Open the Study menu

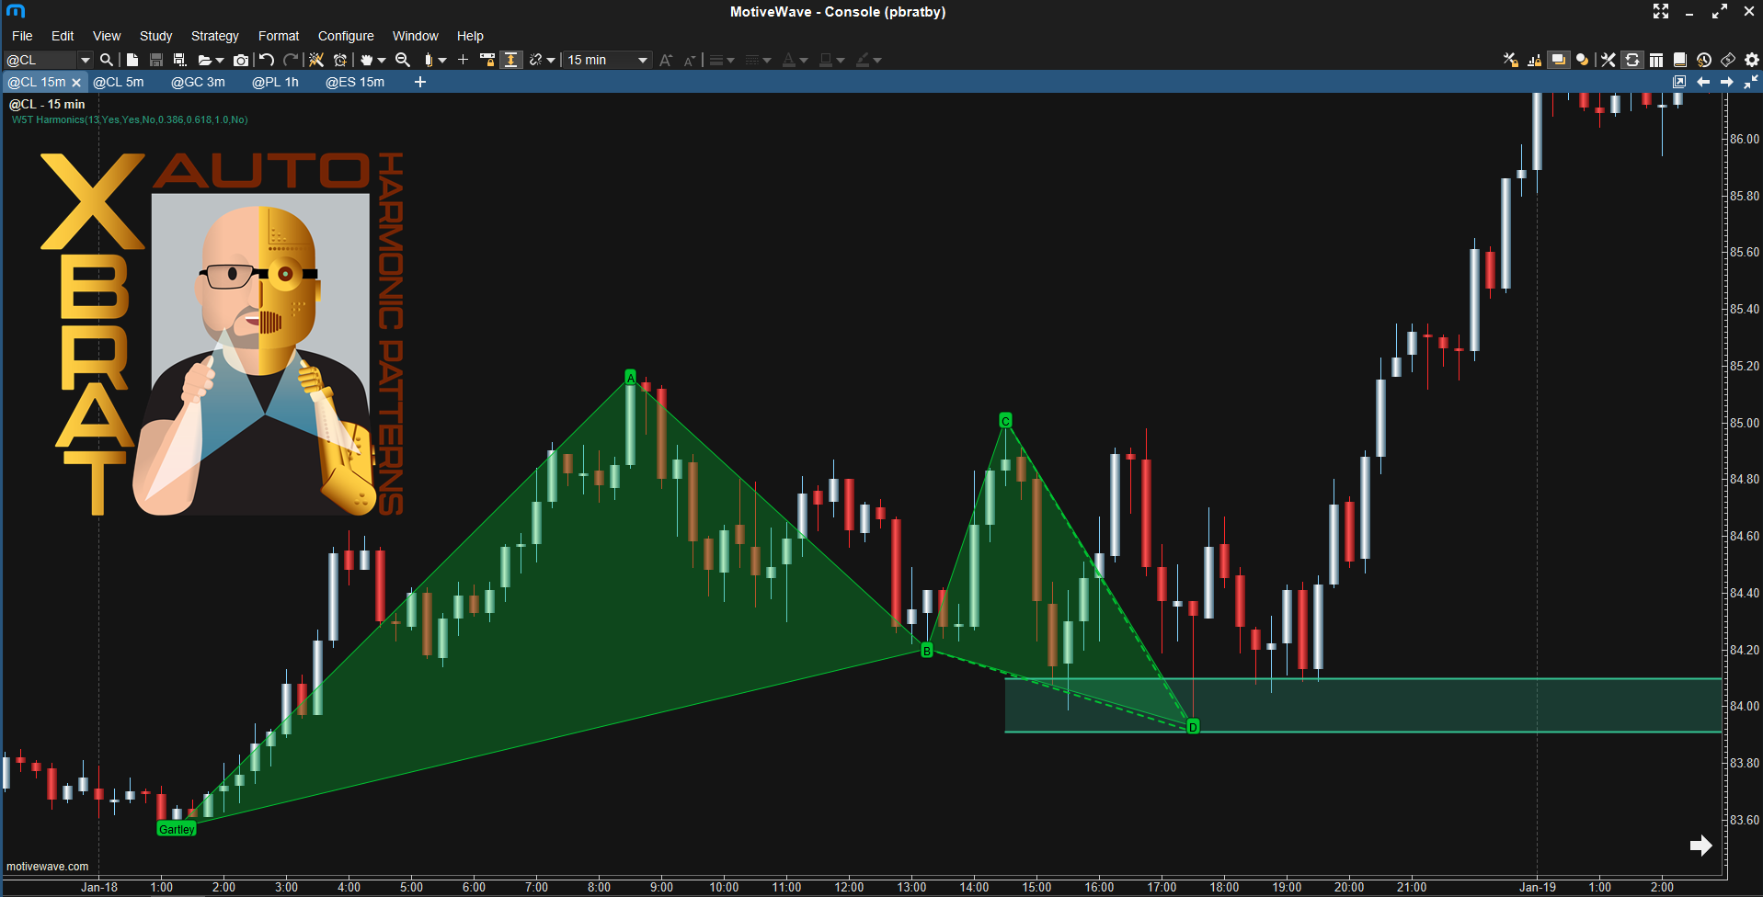pyautogui.click(x=155, y=36)
